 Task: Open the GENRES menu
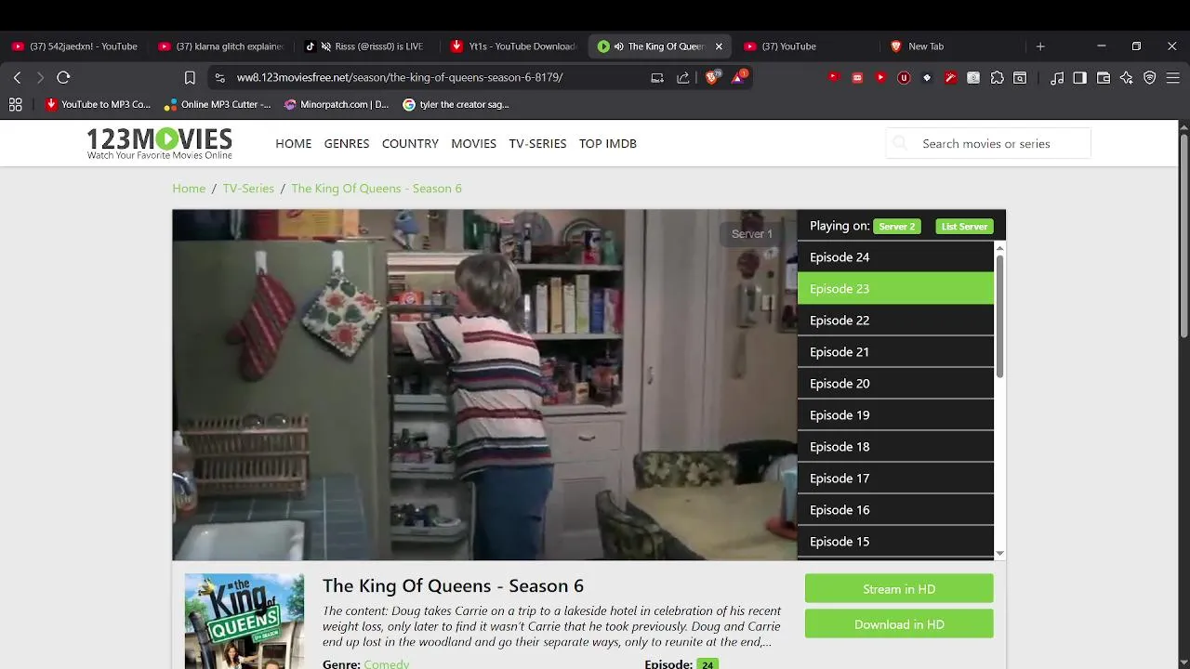coord(347,143)
